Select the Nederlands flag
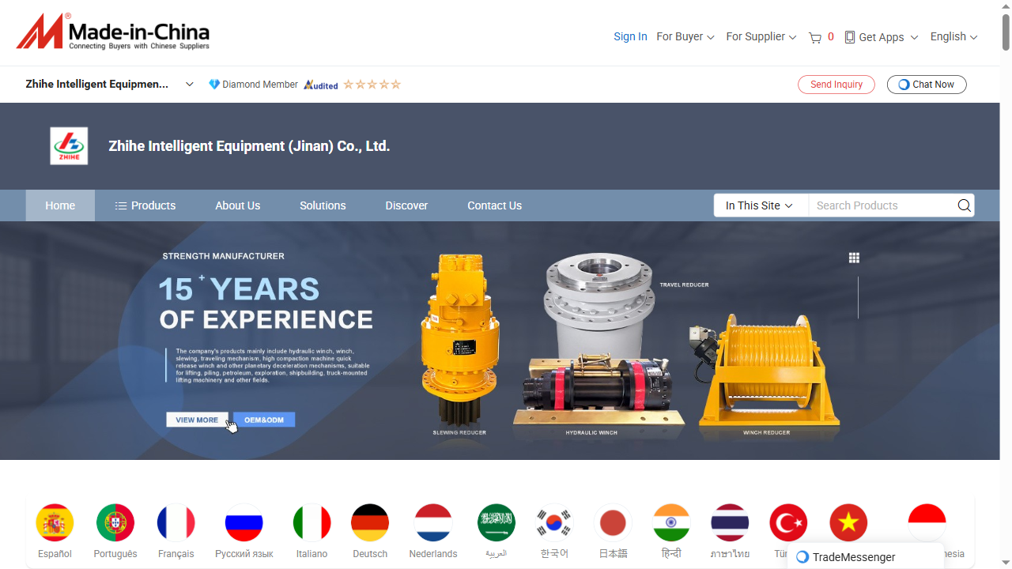1012x569 pixels. point(433,523)
